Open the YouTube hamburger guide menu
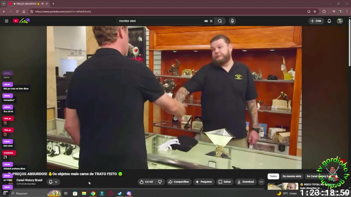Viewport: 351px width, 197px height. point(7,21)
